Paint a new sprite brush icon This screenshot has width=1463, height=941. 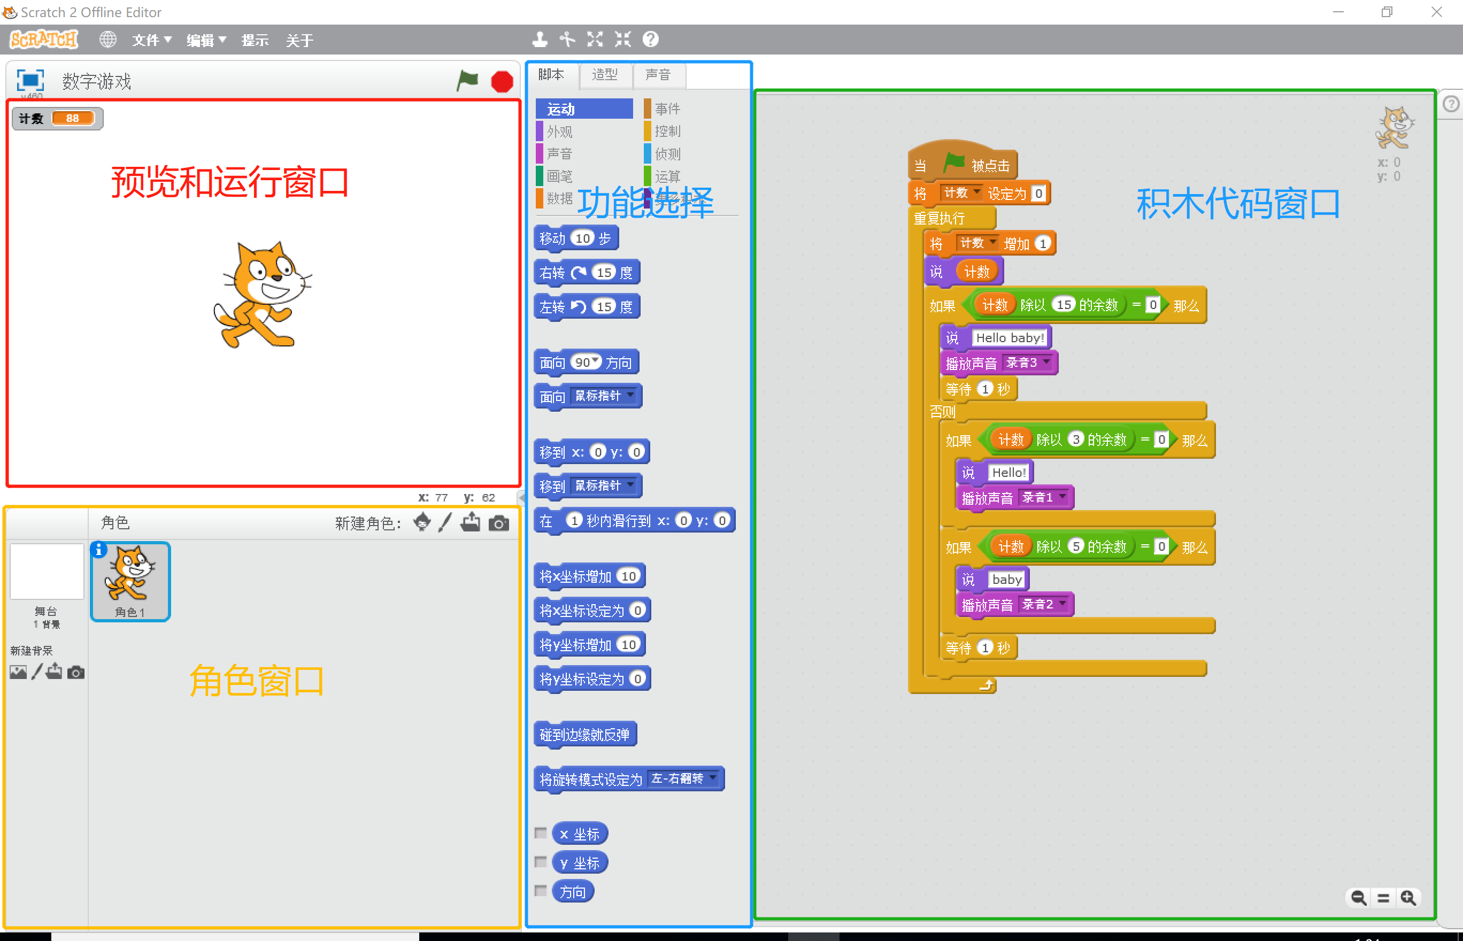pos(445,522)
